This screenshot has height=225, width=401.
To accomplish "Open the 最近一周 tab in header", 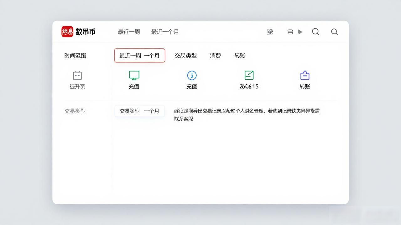I will [x=129, y=32].
